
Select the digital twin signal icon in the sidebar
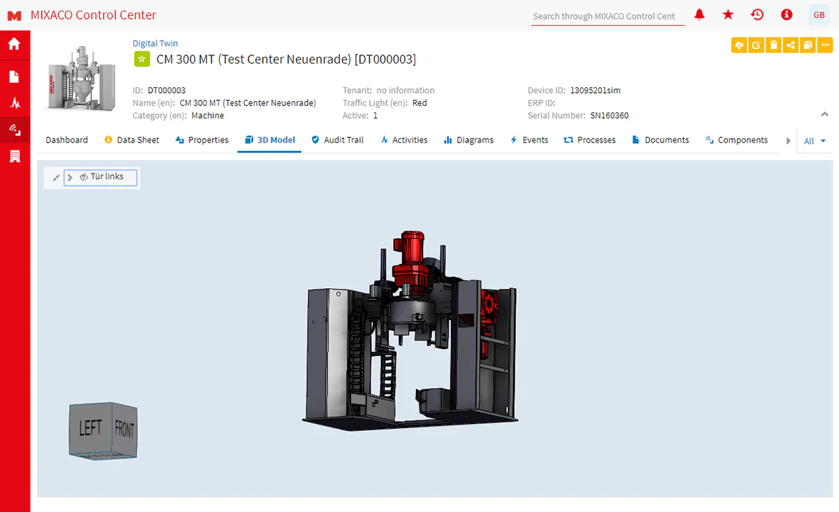[x=15, y=129]
